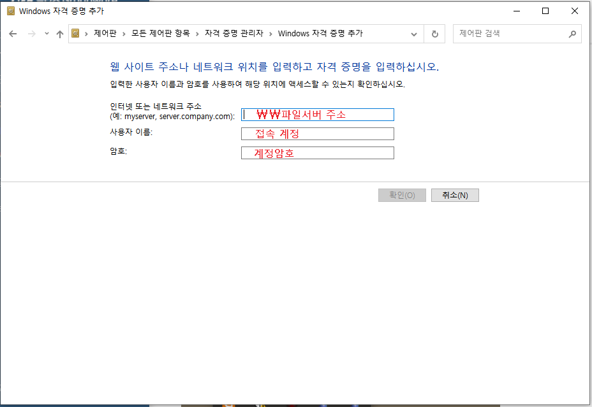Click into the 암호 password field

click(x=317, y=153)
